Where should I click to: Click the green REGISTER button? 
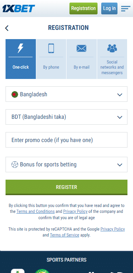coord(66,187)
